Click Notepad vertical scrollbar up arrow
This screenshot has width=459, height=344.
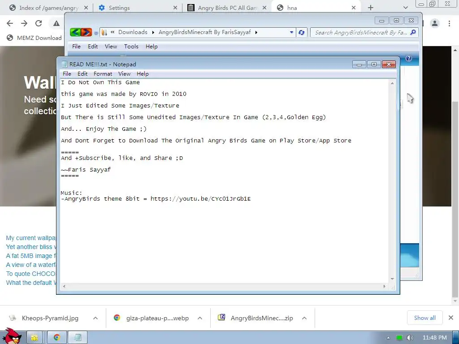(392, 83)
